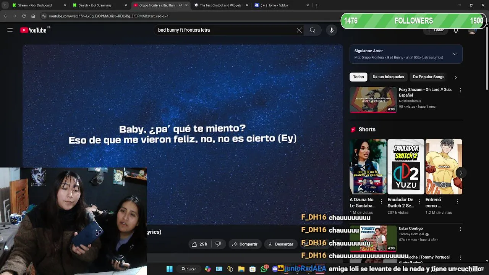Open the tab search dropdown arrow
The height and width of the screenshot is (275, 489).
tap(5, 5)
